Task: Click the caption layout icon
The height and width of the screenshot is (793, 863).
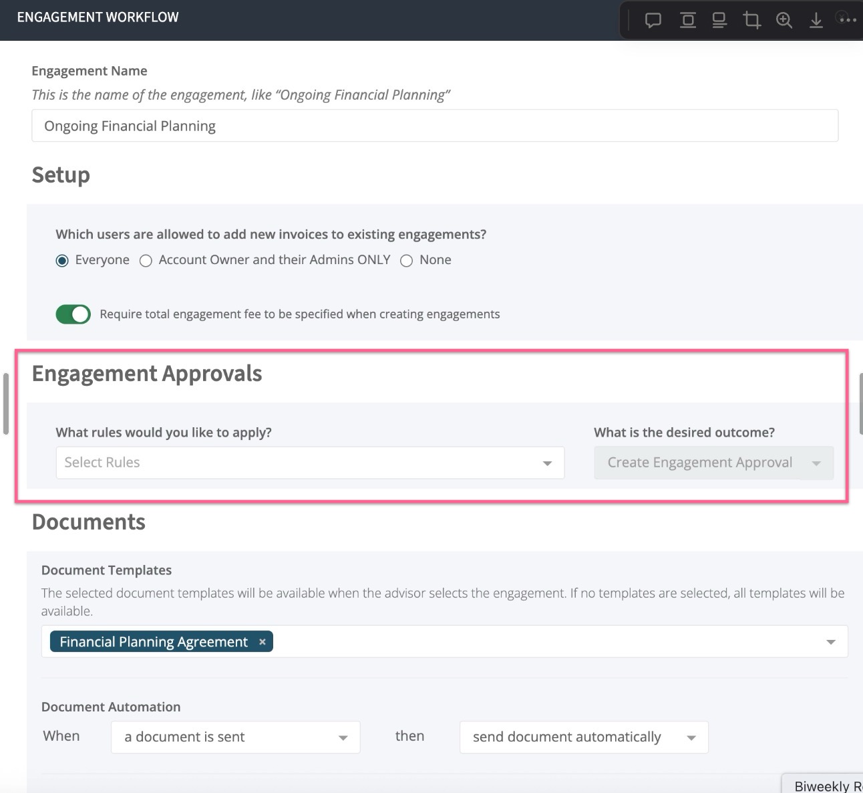Action: click(719, 20)
